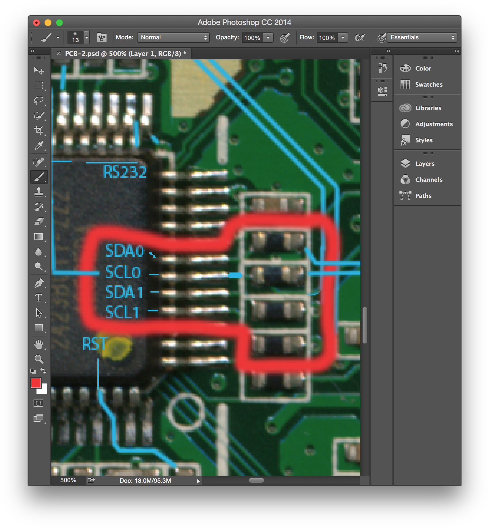Viewport: 489px width, 528px height.
Task: Open the Essentials workspace dropdown
Action: point(422,37)
